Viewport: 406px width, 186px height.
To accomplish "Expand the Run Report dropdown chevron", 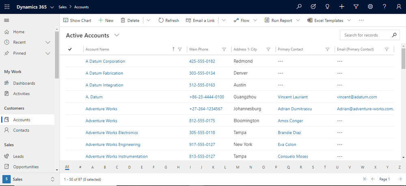I will pos(298,20).
